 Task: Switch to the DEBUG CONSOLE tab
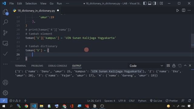pos(58,66)
